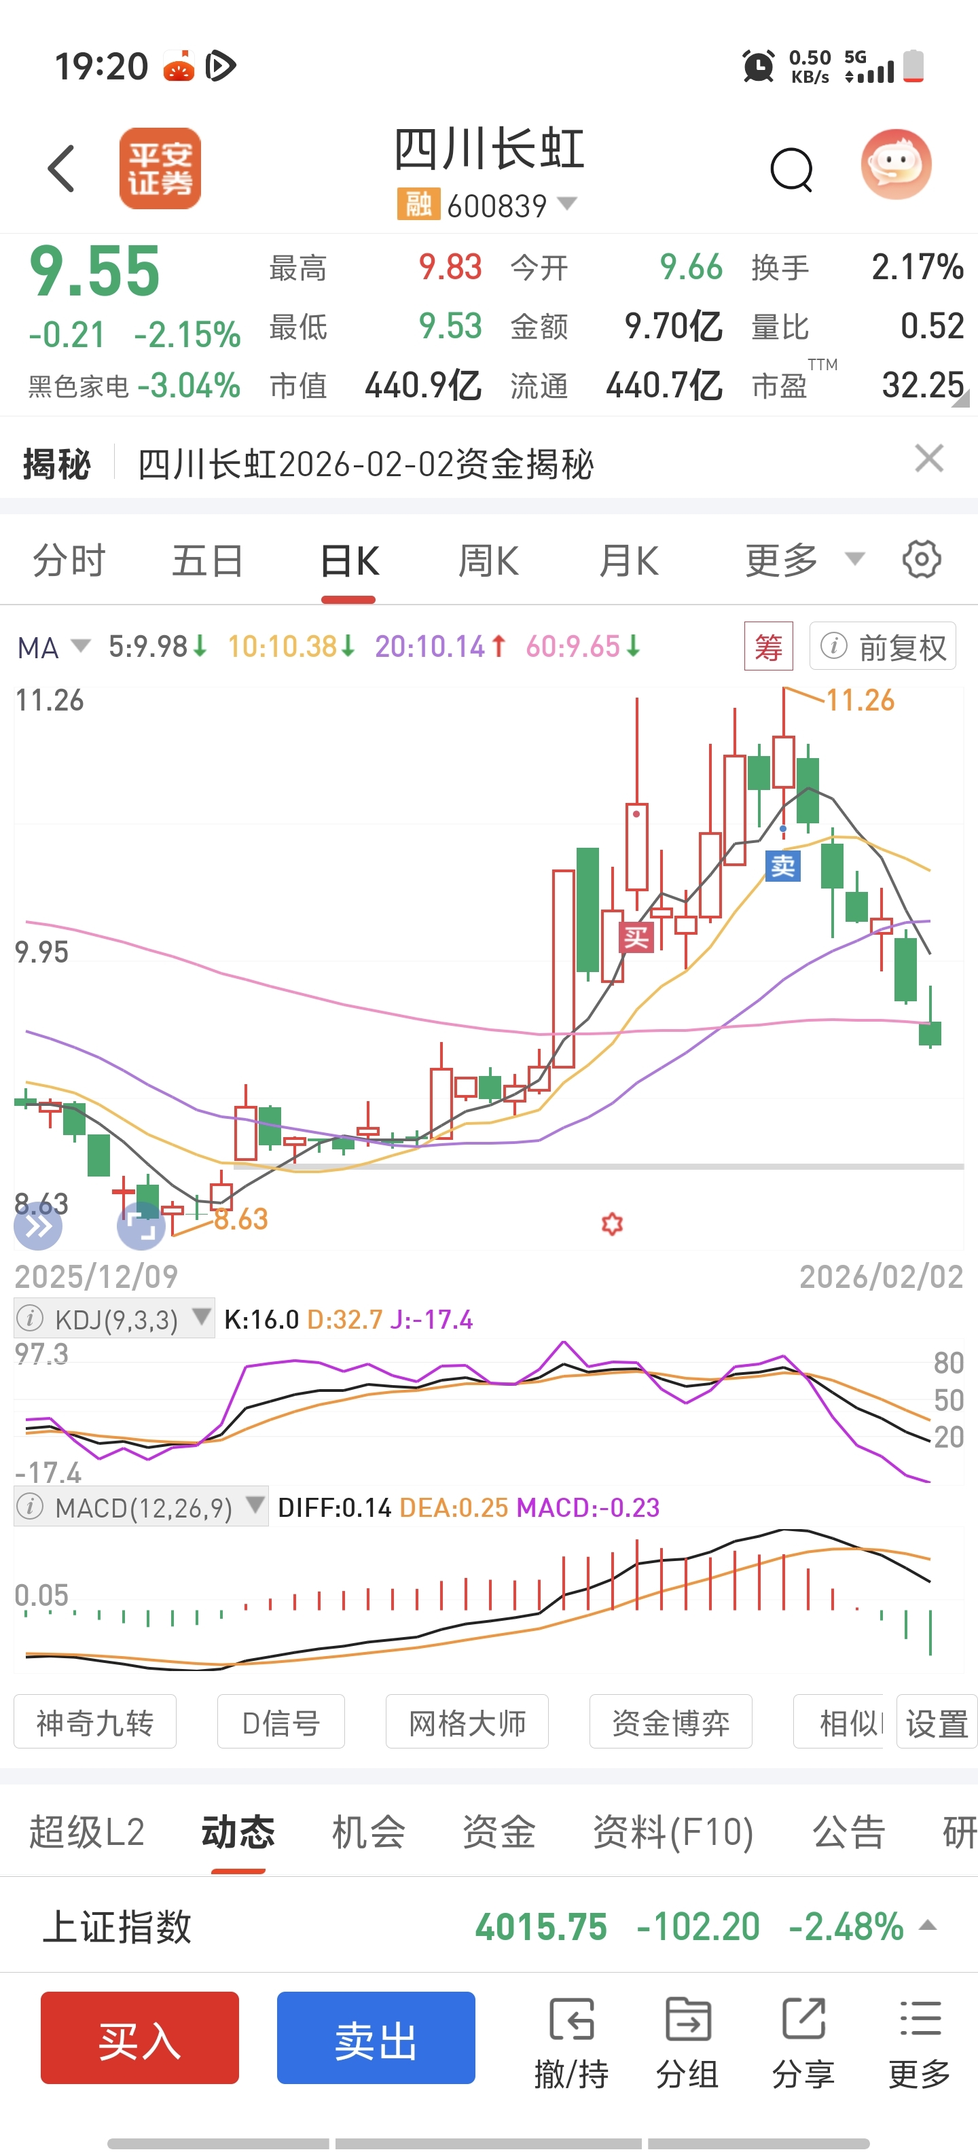Open chart settings gear icon

921,559
